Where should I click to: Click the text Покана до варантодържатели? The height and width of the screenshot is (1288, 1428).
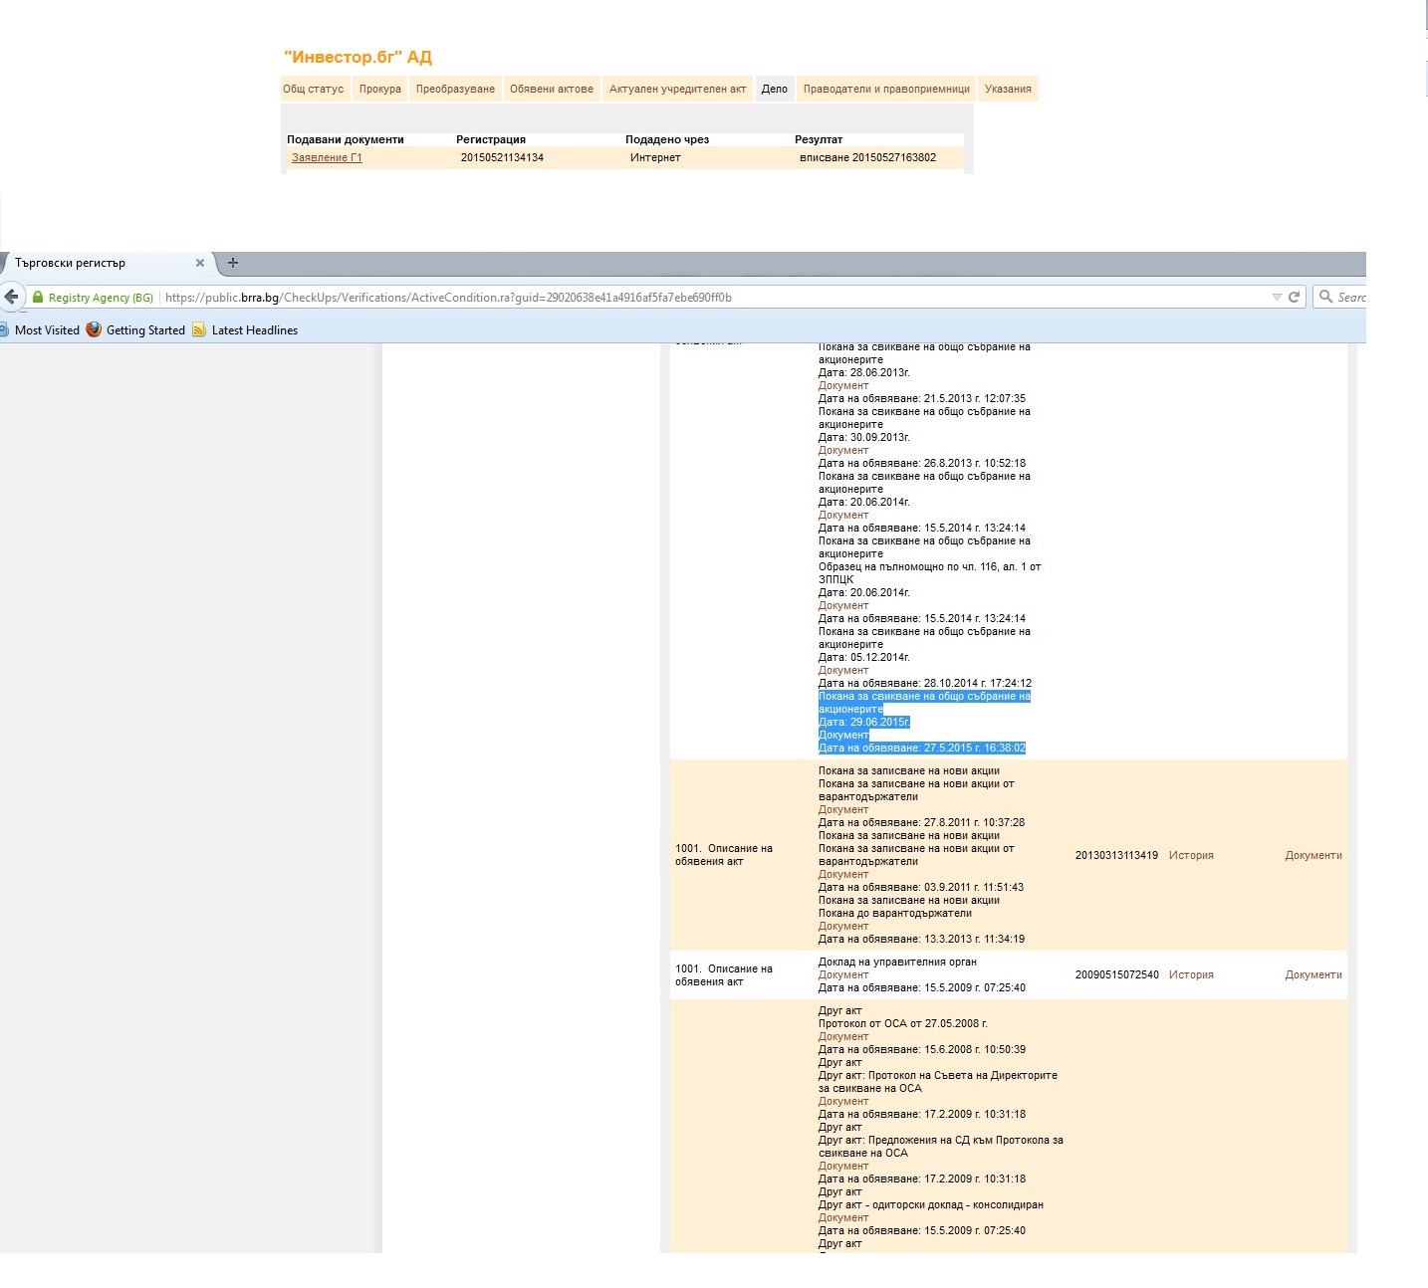pos(895,913)
